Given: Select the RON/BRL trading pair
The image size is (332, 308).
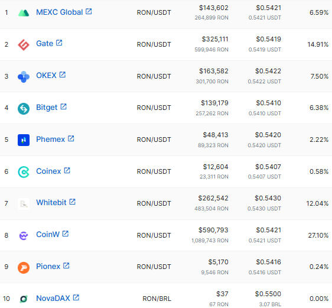Looking at the screenshot, I should (x=157, y=299).
